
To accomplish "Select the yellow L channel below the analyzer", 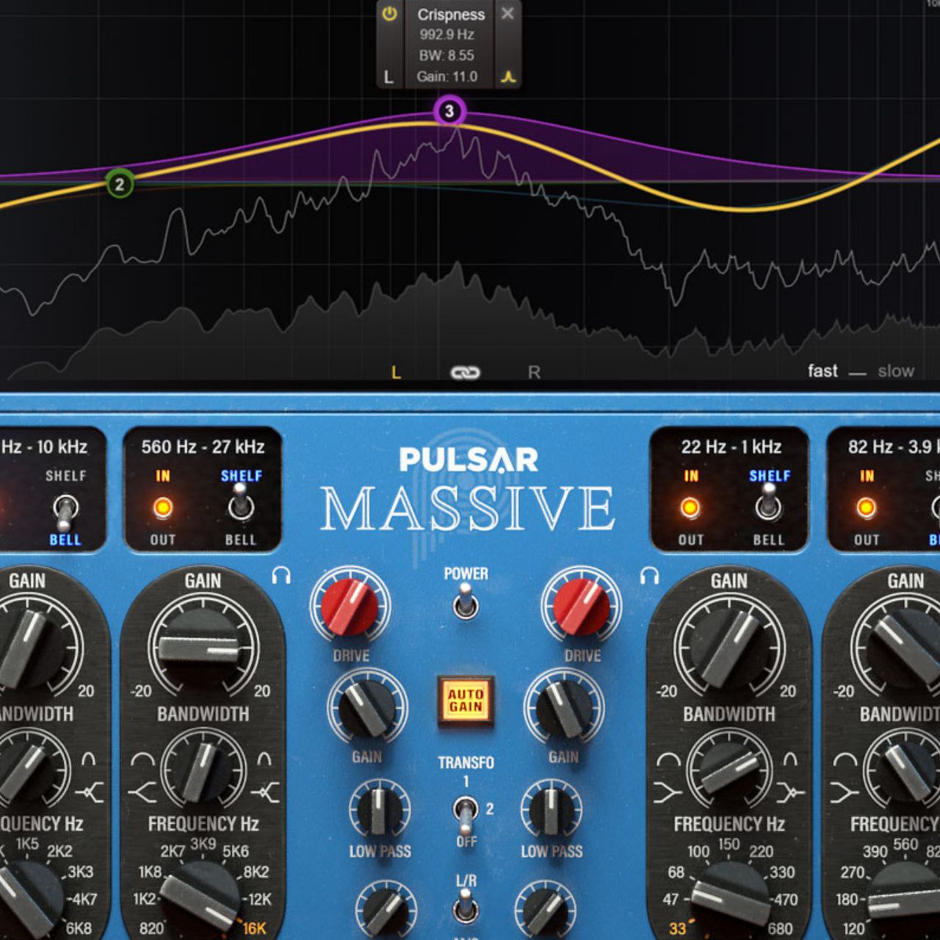I will (396, 372).
